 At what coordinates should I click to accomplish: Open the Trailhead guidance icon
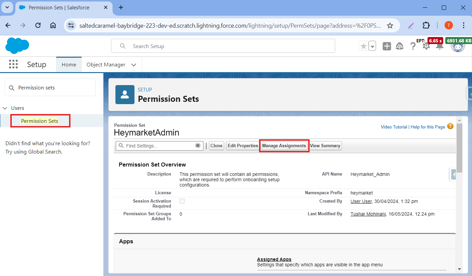click(x=399, y=46)
